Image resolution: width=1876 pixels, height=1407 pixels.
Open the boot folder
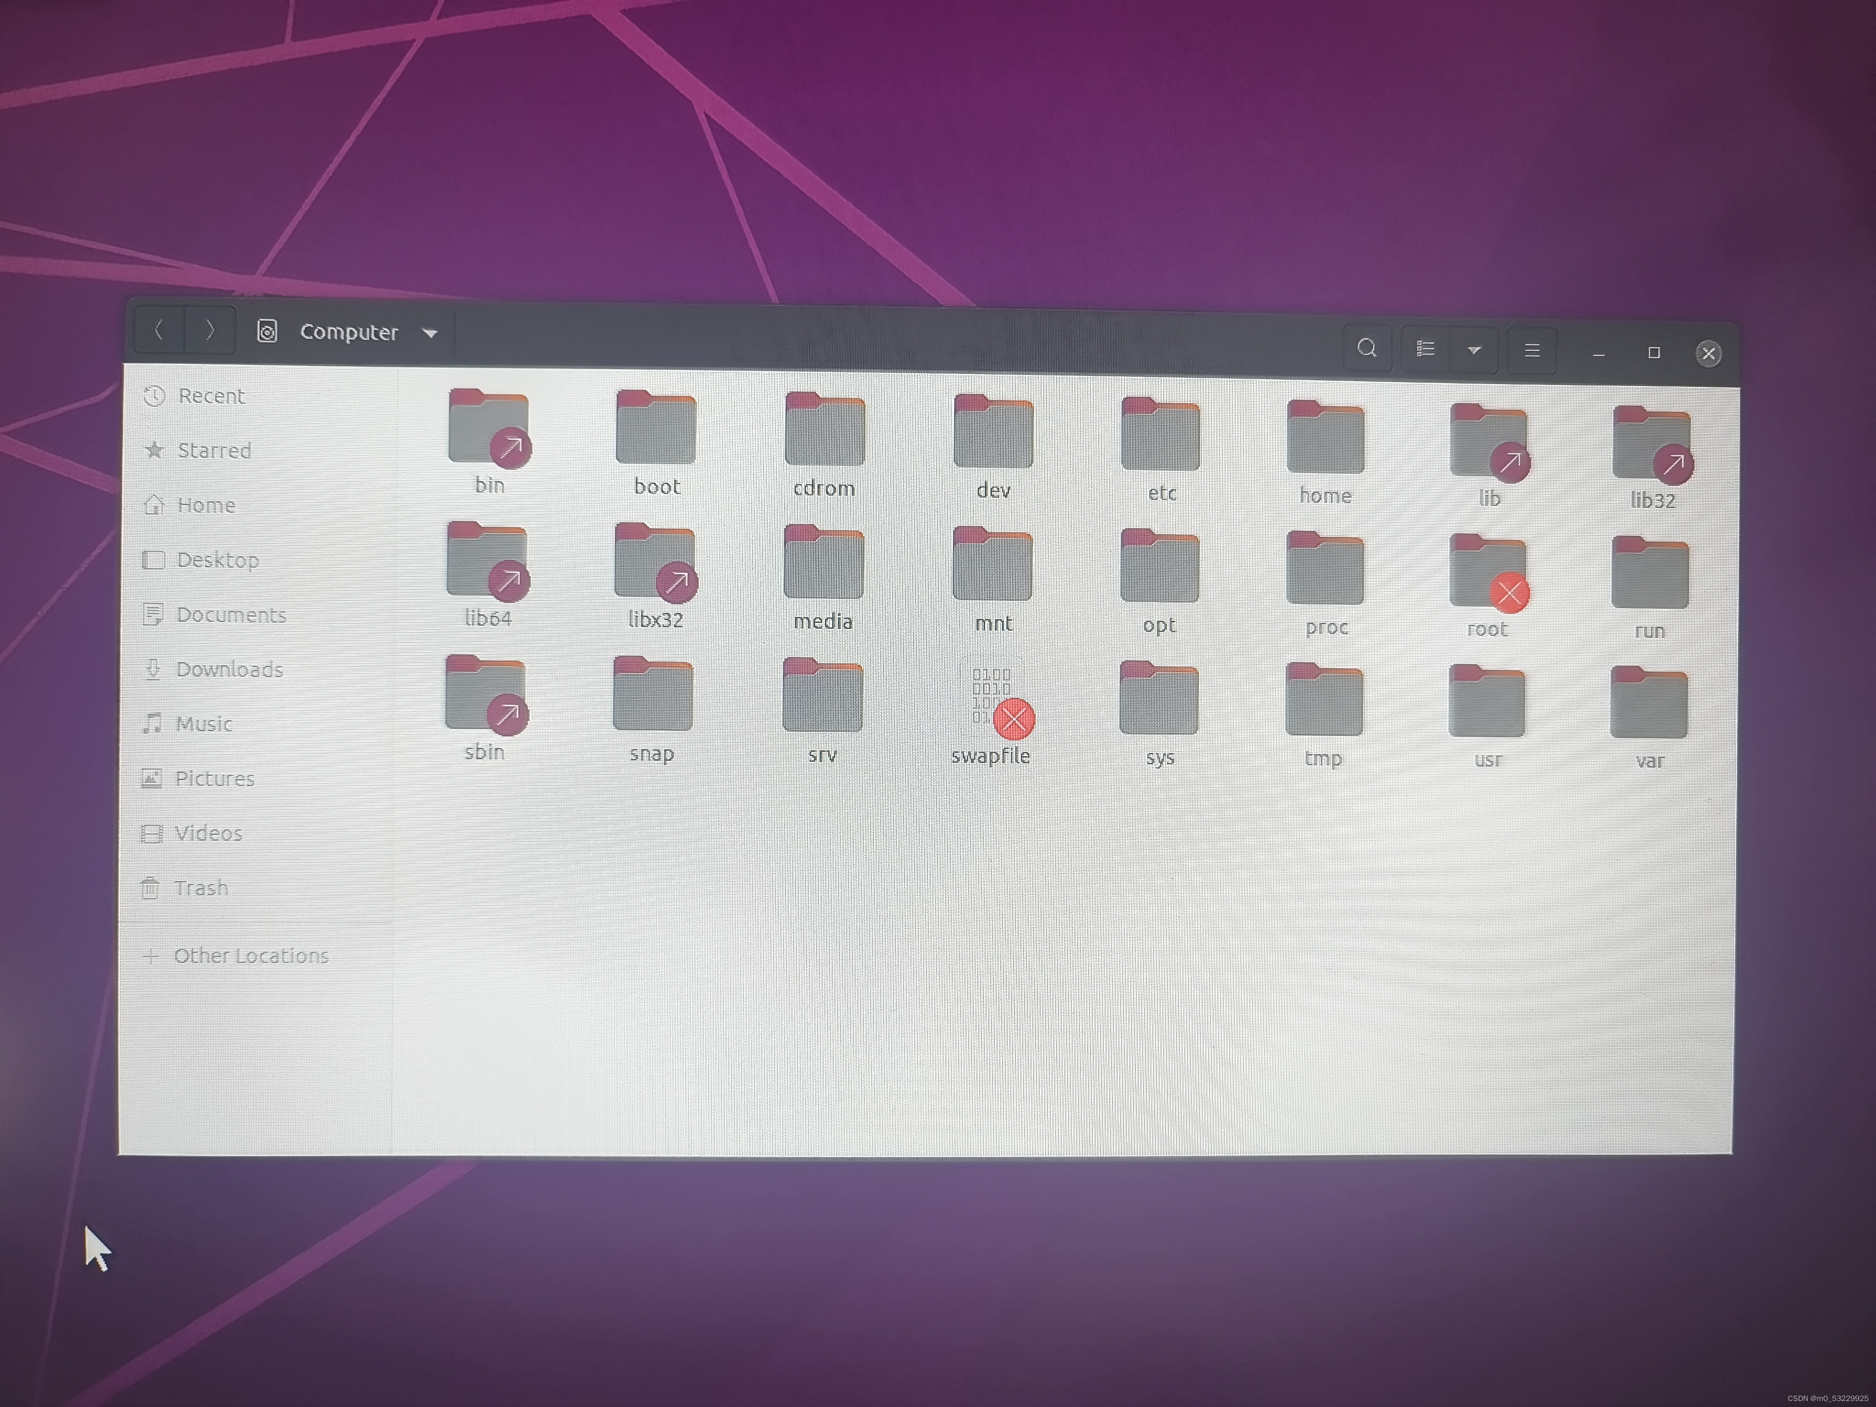pos(655,427)
